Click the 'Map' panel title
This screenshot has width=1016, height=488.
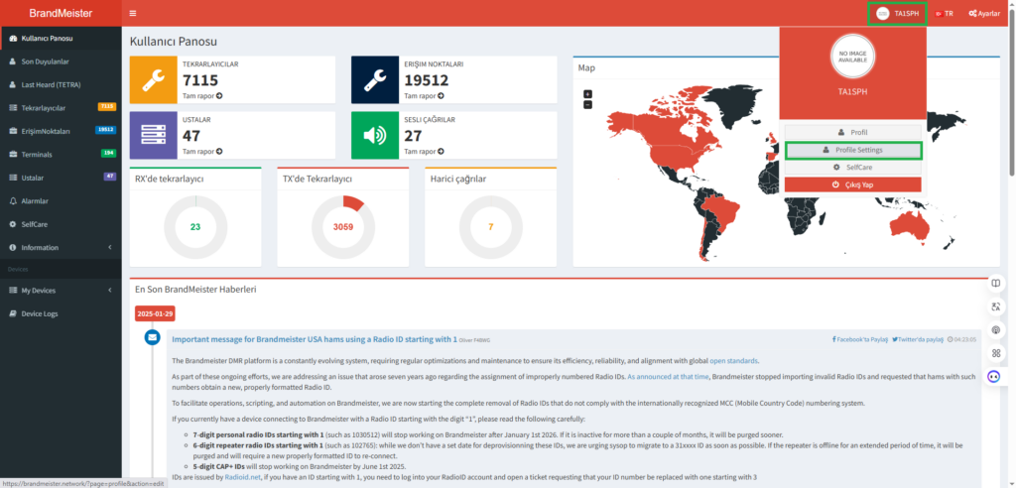tap(586, 67)
